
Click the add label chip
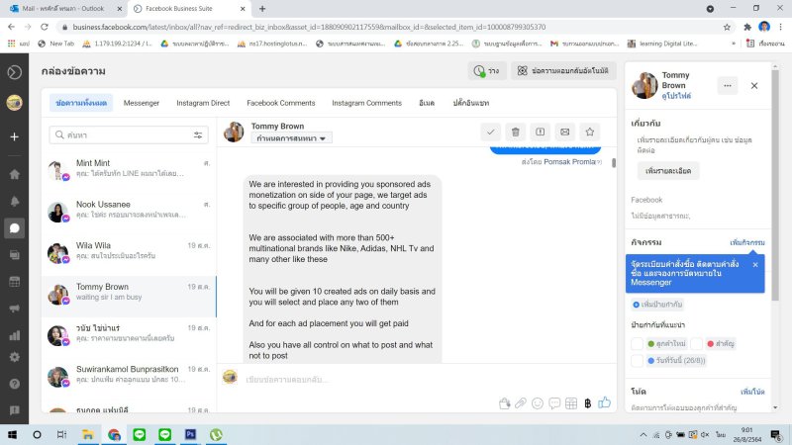pyautogui.click(x=658, y=305)
